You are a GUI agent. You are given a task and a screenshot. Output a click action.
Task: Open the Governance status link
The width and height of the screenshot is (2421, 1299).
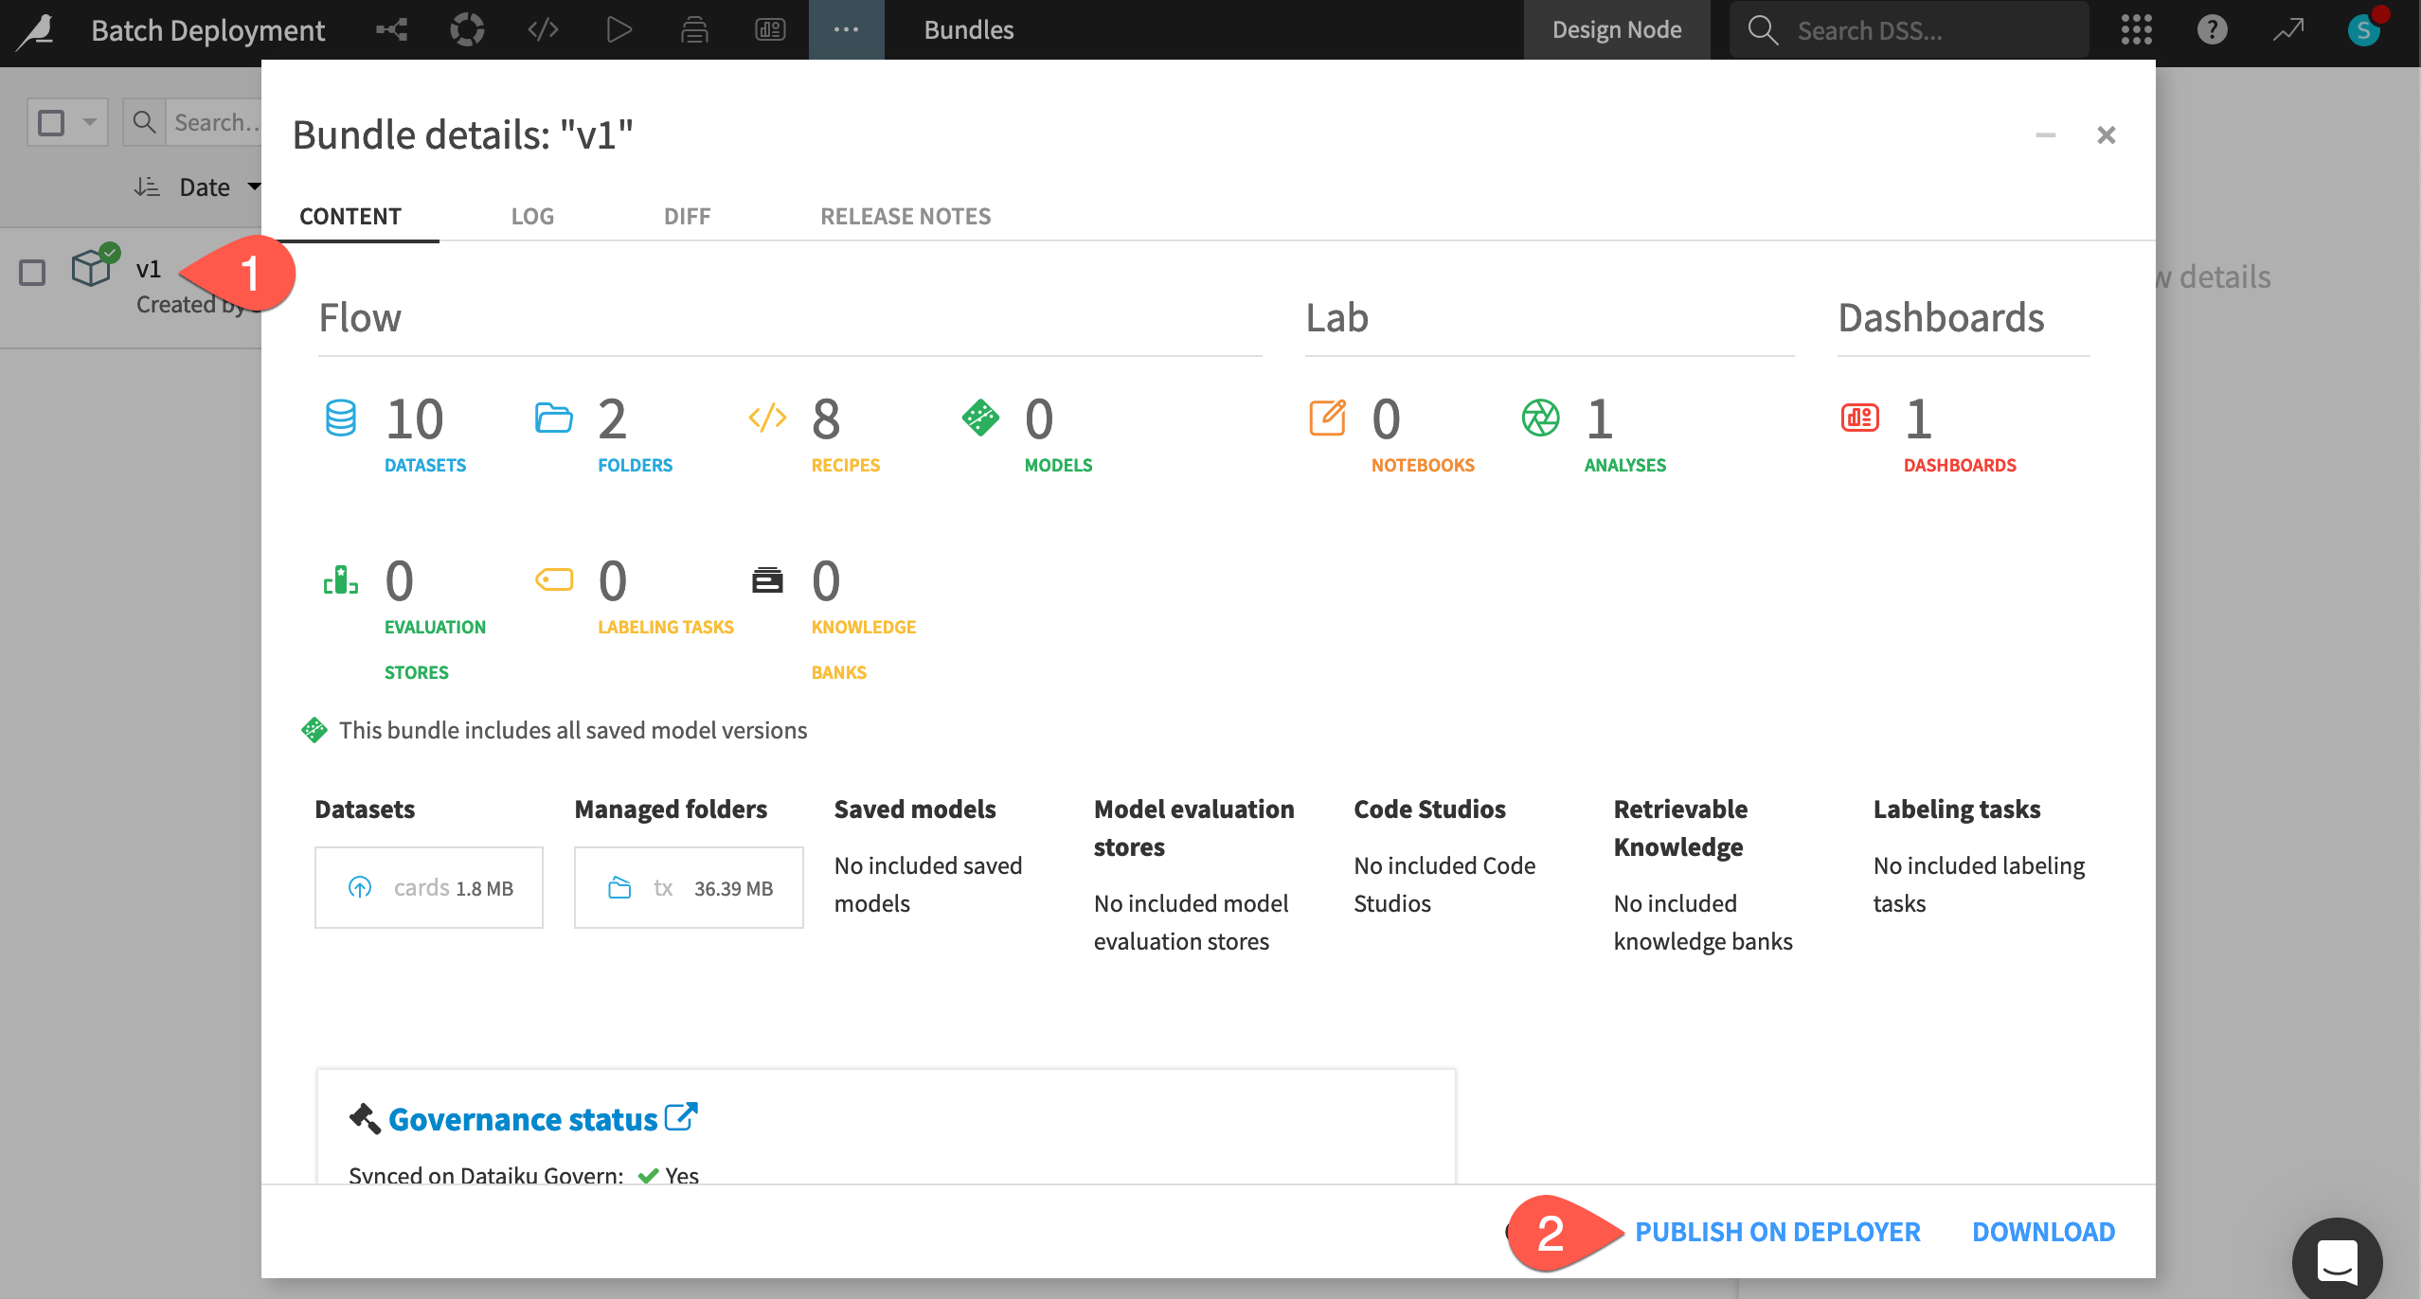click(x=523, y=1119)
